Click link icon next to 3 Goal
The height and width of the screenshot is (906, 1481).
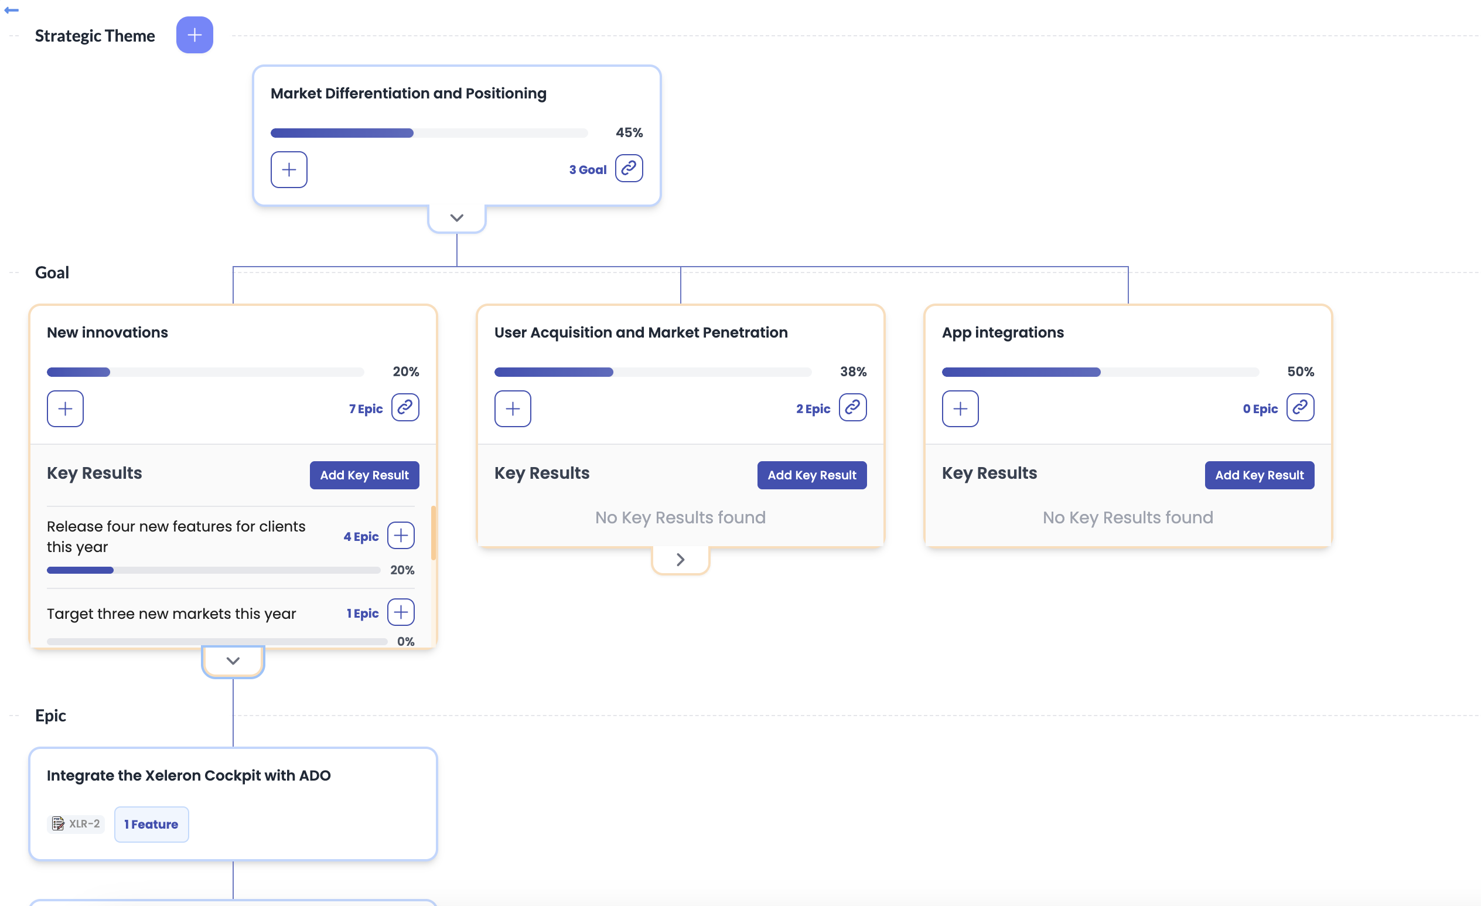629,168
